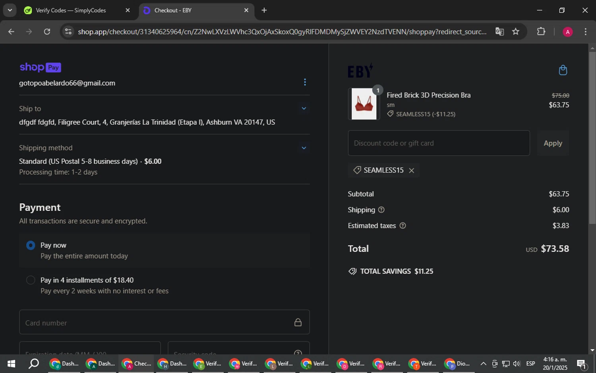Viewport: 596px width, 373px height.
Task: Click the network tray icon
Action: coord(506,363)
